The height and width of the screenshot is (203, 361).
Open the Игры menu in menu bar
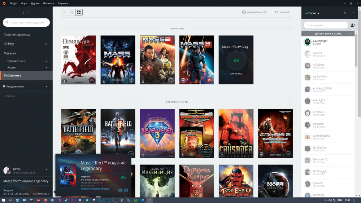tap(24, 3)
